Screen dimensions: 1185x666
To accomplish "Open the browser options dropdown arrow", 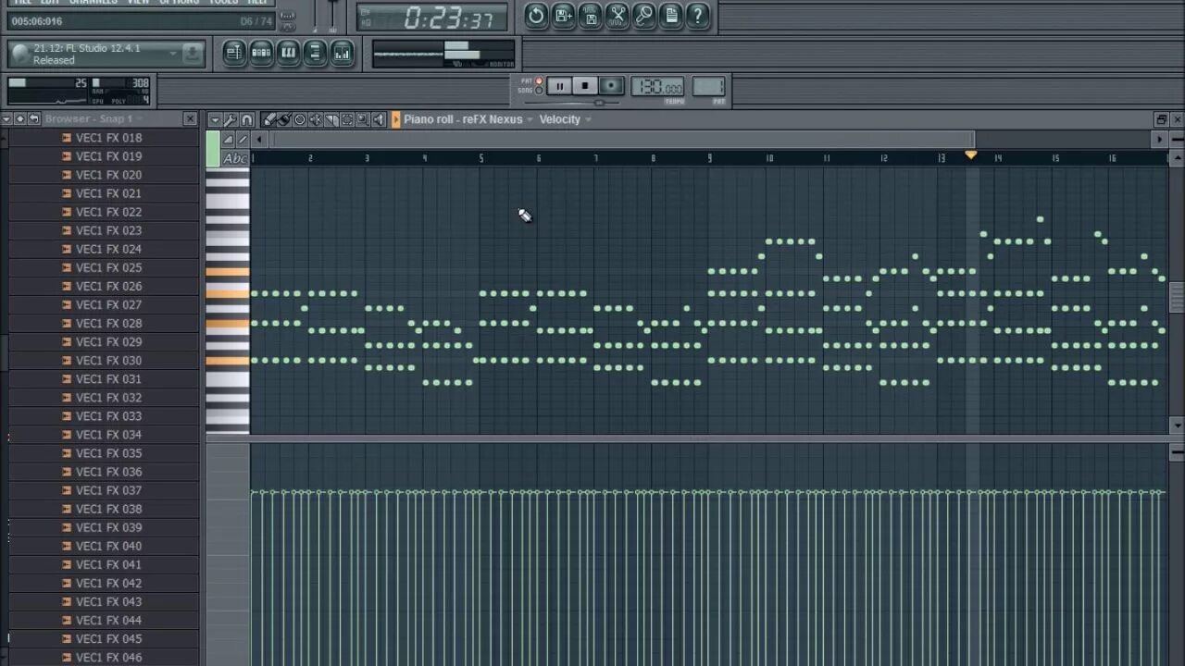I will [6, 119].
